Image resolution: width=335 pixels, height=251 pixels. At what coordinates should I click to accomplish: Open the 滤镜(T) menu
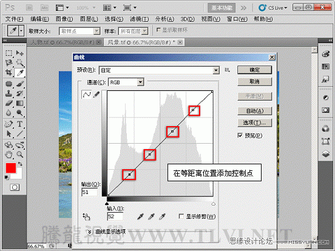coord(140,19)
